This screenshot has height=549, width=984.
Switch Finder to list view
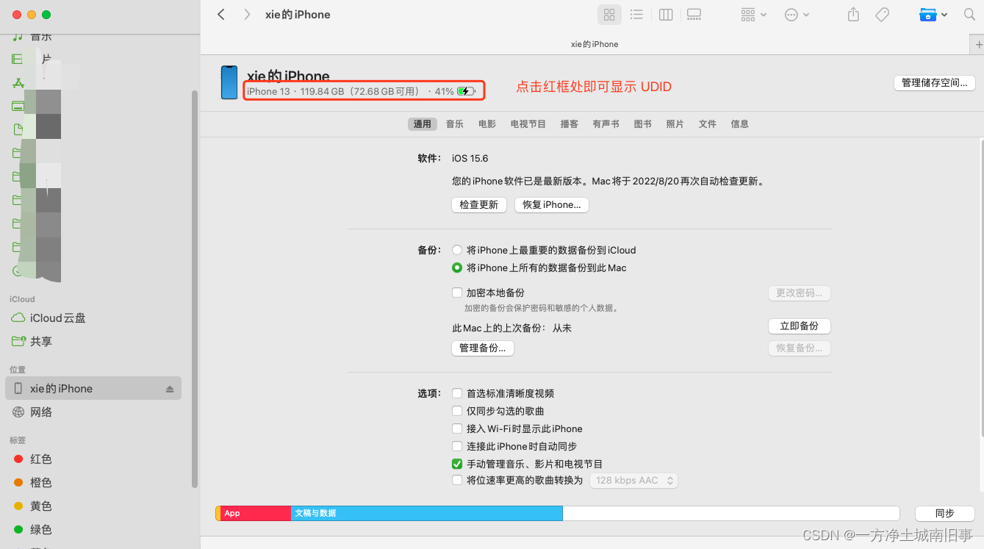(x=637, y=15)
